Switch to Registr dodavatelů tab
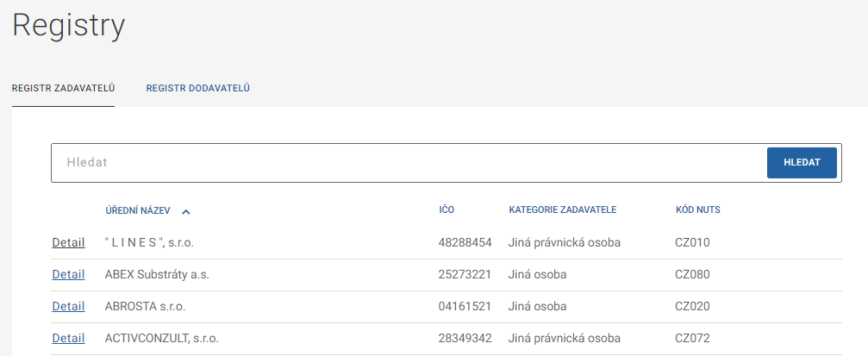 (x=198, y=88)
